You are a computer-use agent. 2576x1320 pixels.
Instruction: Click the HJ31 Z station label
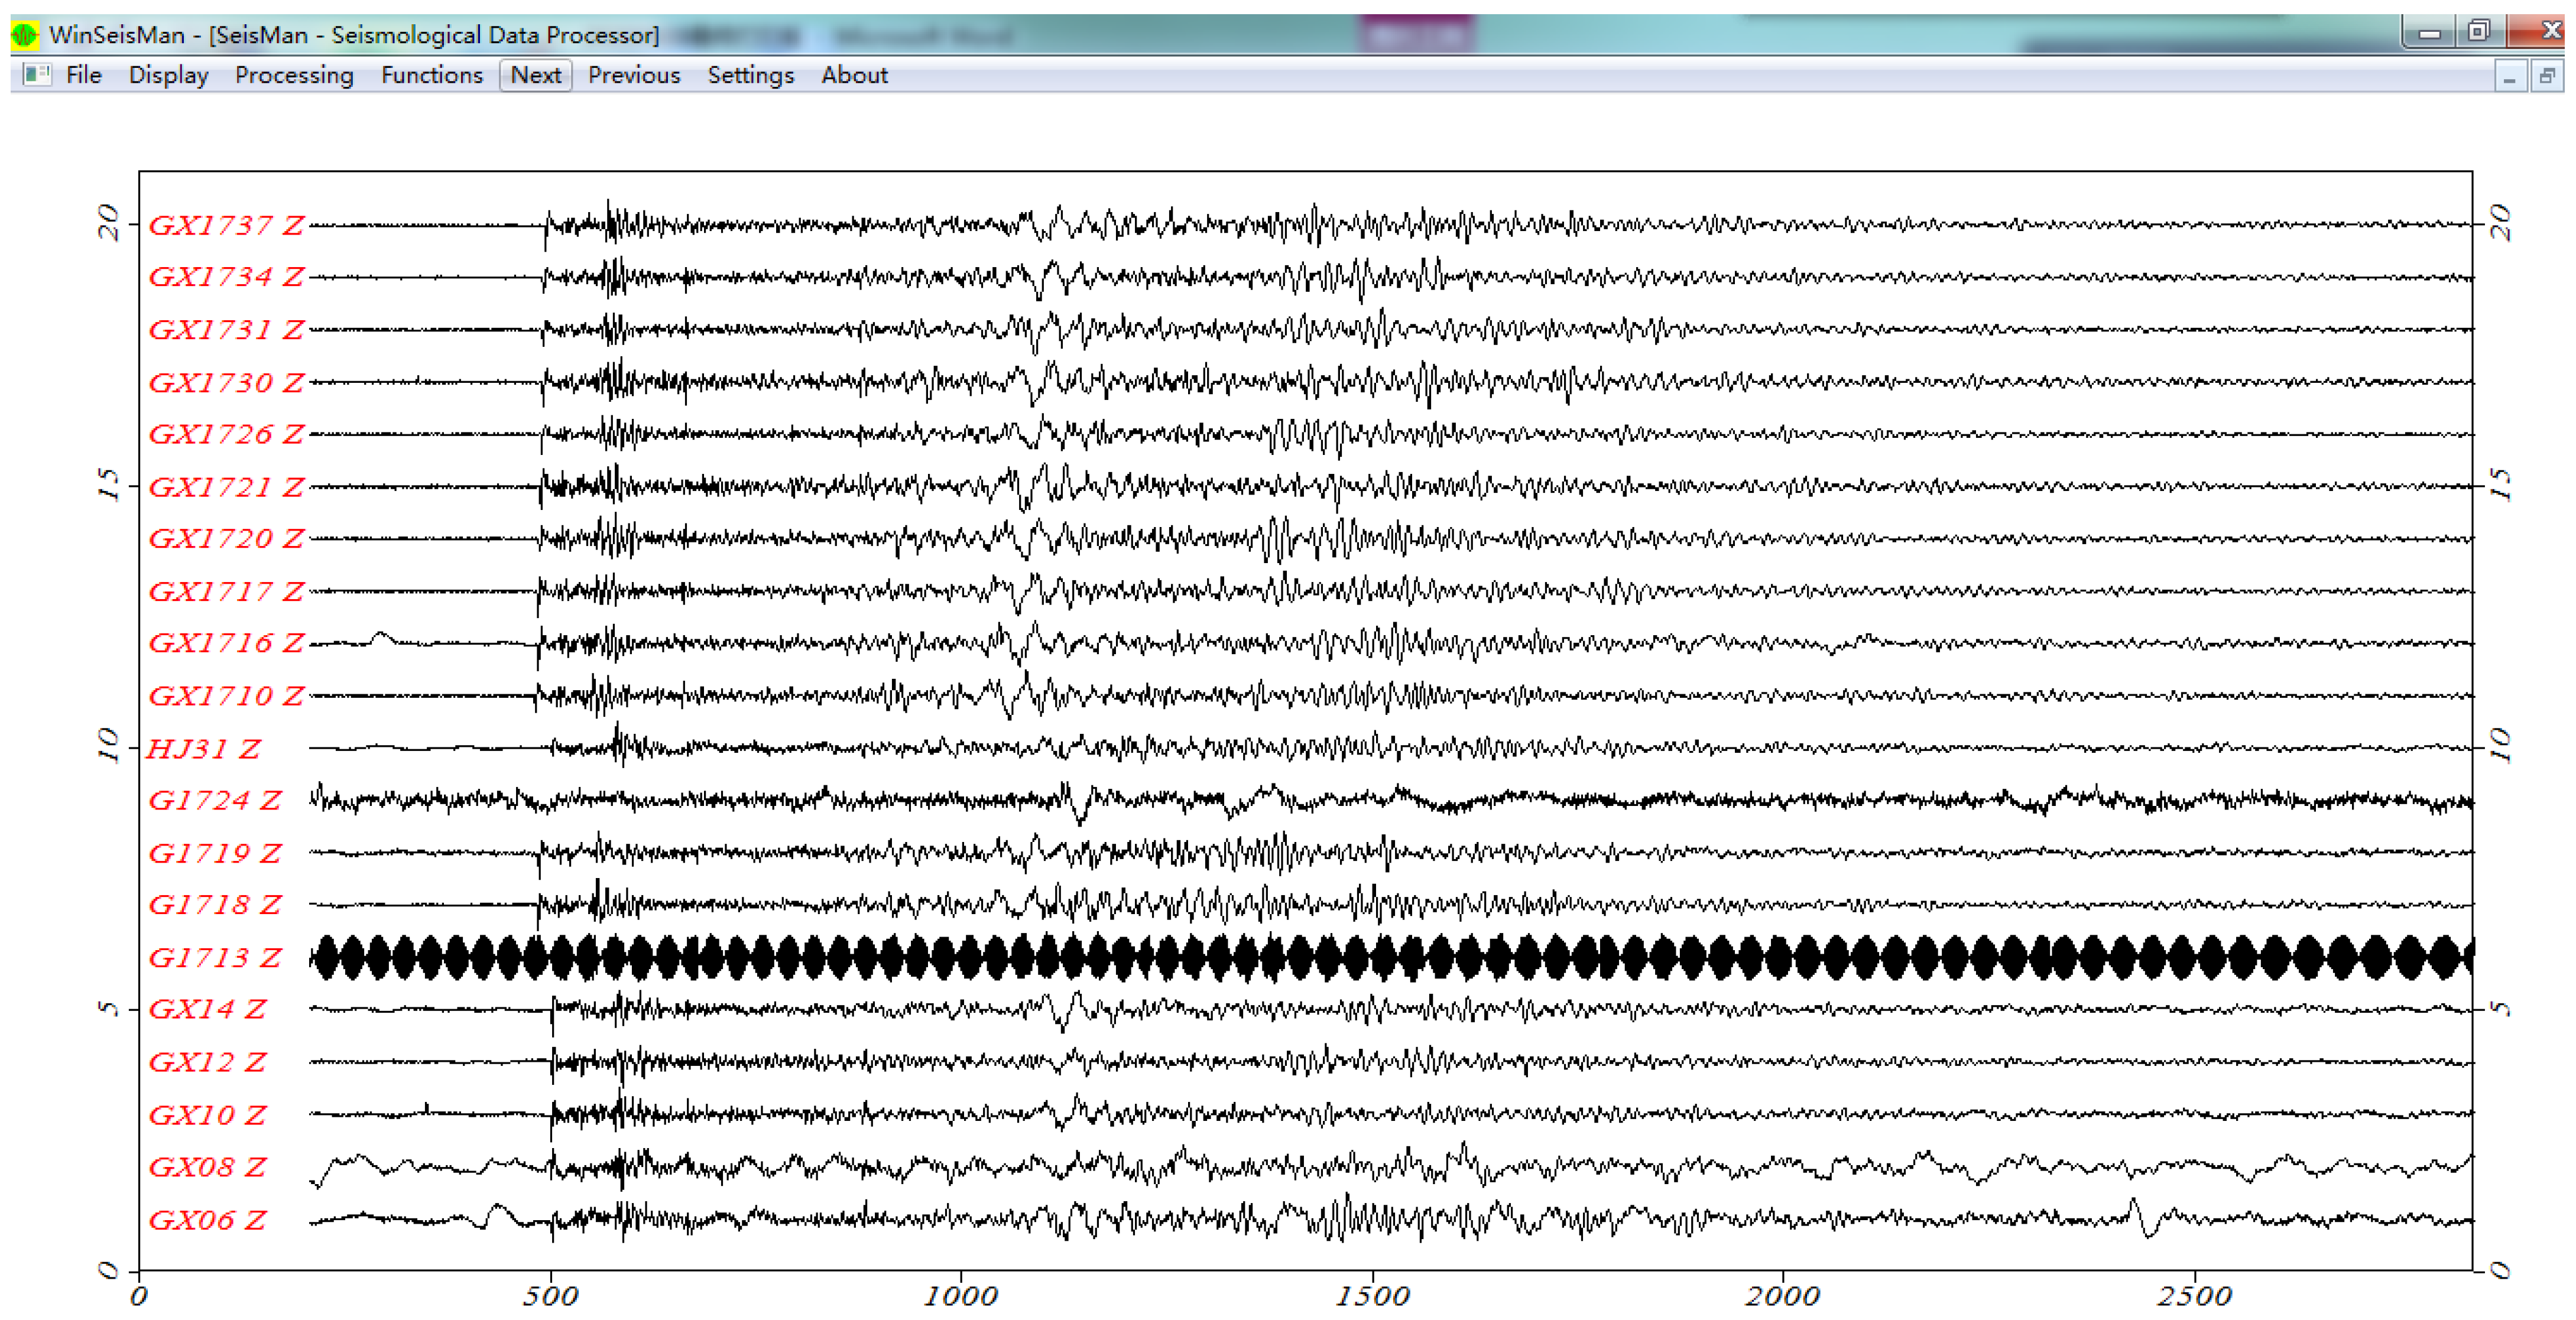coord(203,749)
